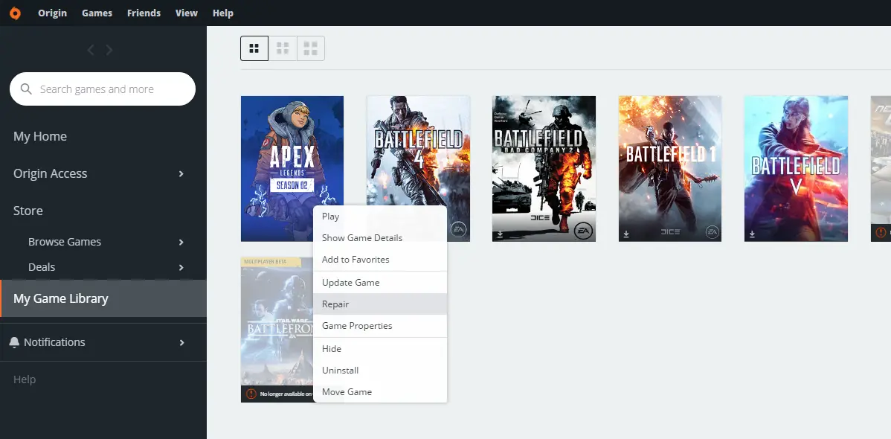The height and width of the screenshot is (439, 891).
Task: Open the Apex Legends game thumbnail
Action: (292, 168)
